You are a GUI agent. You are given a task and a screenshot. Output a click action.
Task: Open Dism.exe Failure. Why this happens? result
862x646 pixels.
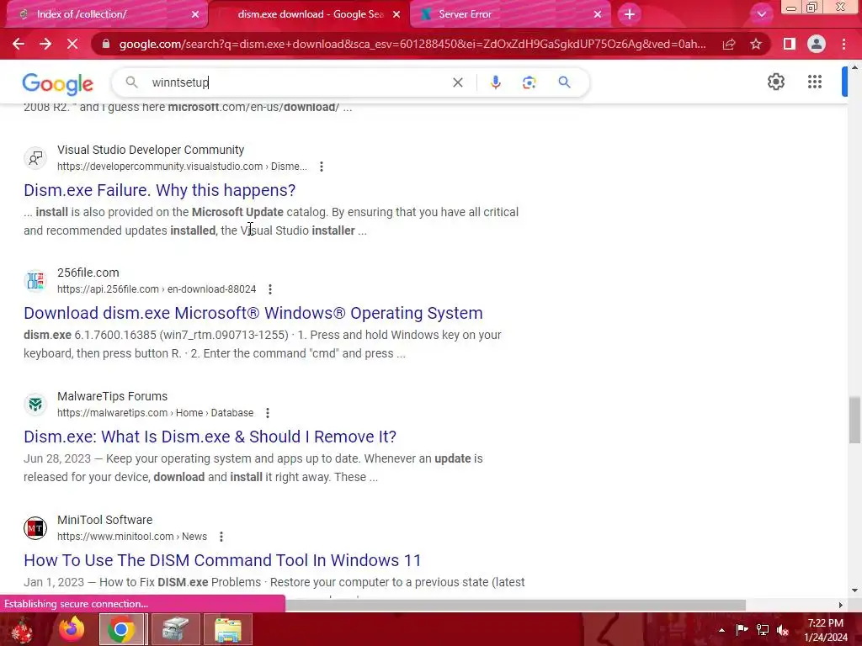(159, 190)
